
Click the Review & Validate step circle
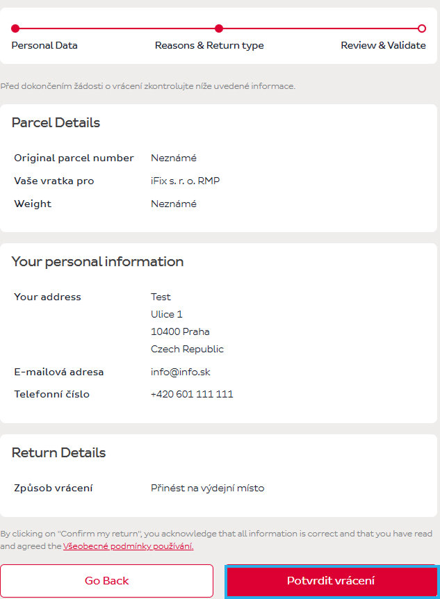tap(422, 28)
